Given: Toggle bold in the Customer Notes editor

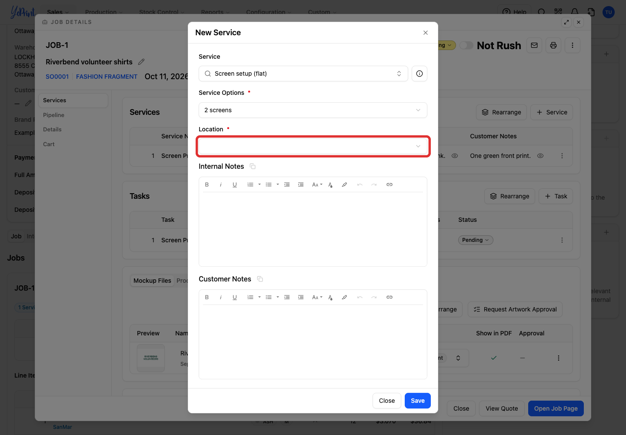Looking at the screenshot, I should click(207, 297).
